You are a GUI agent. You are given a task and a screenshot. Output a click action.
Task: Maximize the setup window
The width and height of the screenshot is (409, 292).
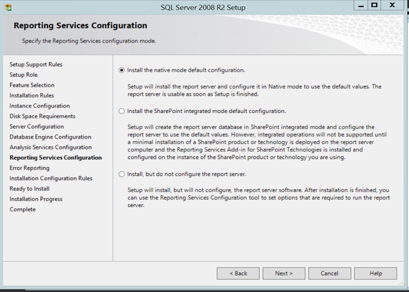[x=374, y=5]
